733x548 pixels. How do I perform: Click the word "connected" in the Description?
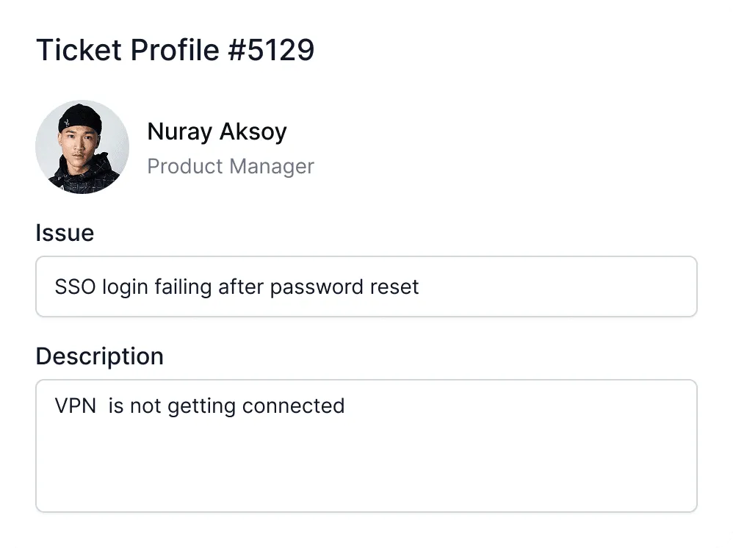coord(293,405)
